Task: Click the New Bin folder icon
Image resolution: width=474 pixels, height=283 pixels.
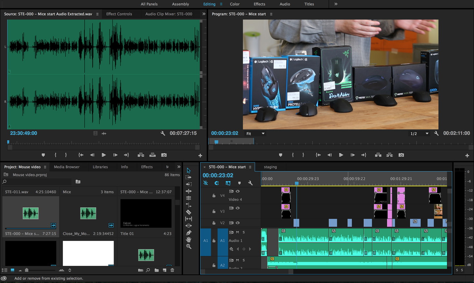Action: pyautogui.click(x=157, y=270)
